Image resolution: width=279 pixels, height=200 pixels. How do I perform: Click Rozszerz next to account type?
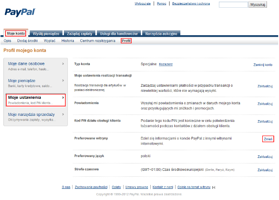click(x=166, y=64)
